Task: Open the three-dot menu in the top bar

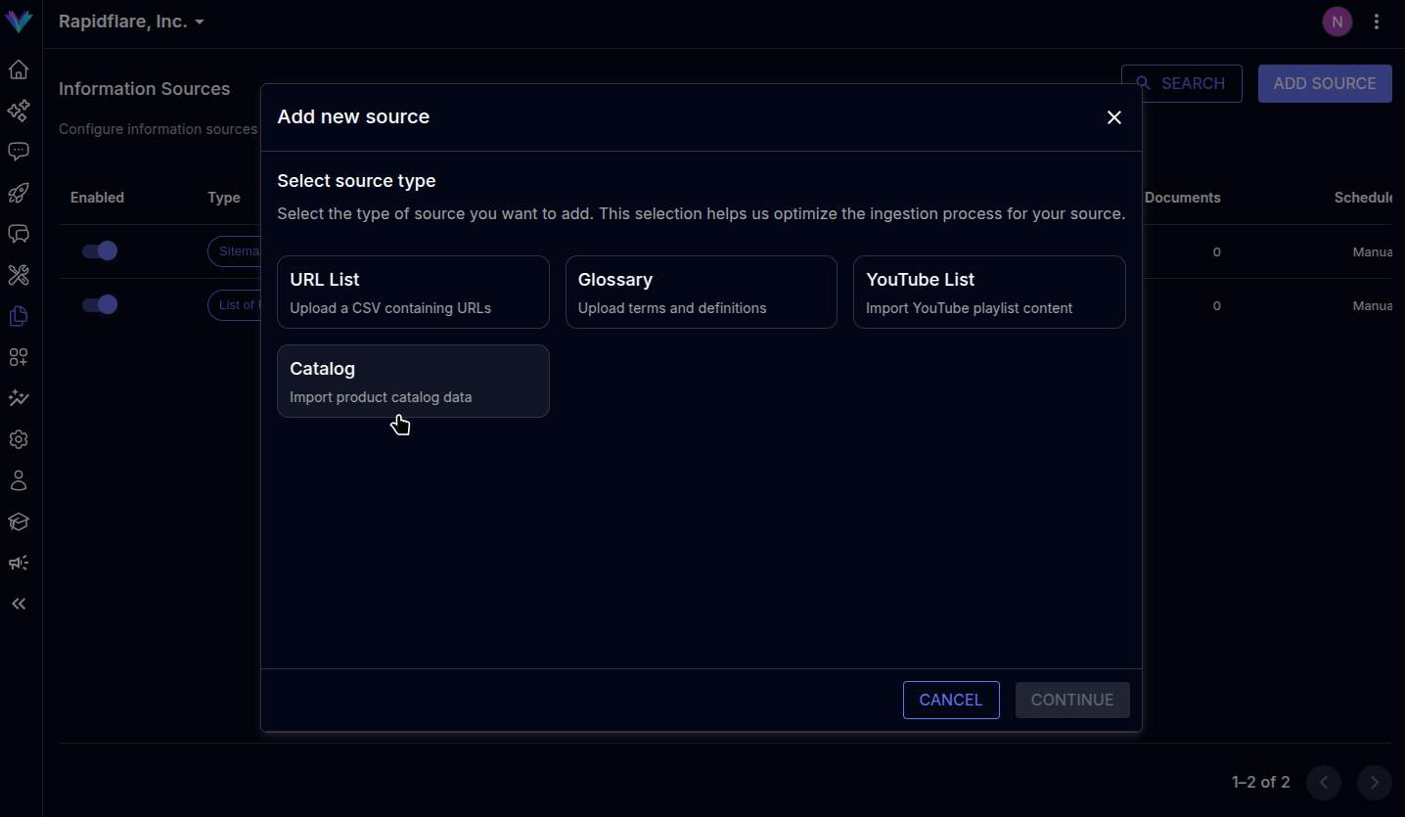Action: 1377,21
